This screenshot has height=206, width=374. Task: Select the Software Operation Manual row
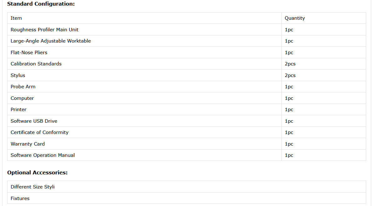tap(43, 155)
